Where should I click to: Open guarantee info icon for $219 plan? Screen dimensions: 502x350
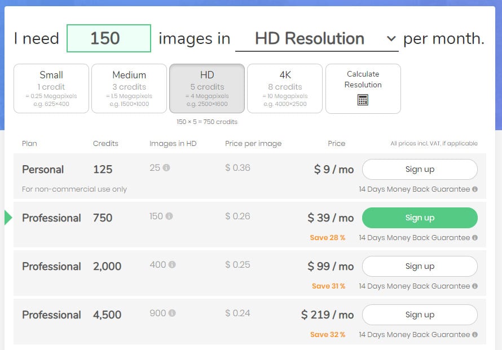(x=475, y=335)
